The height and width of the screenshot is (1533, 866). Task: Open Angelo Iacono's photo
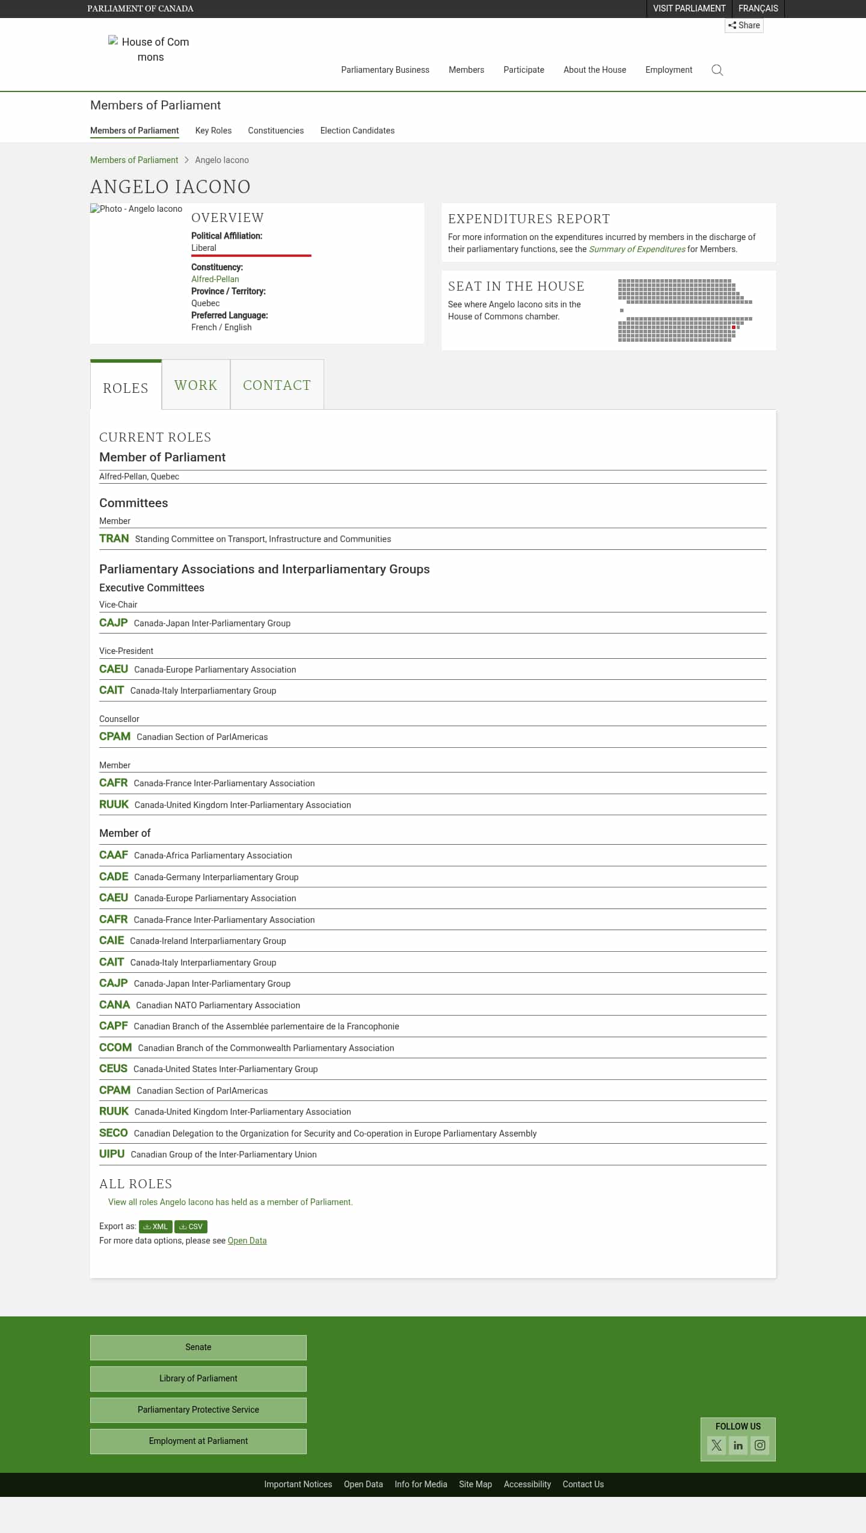click(x=137, y=209)
